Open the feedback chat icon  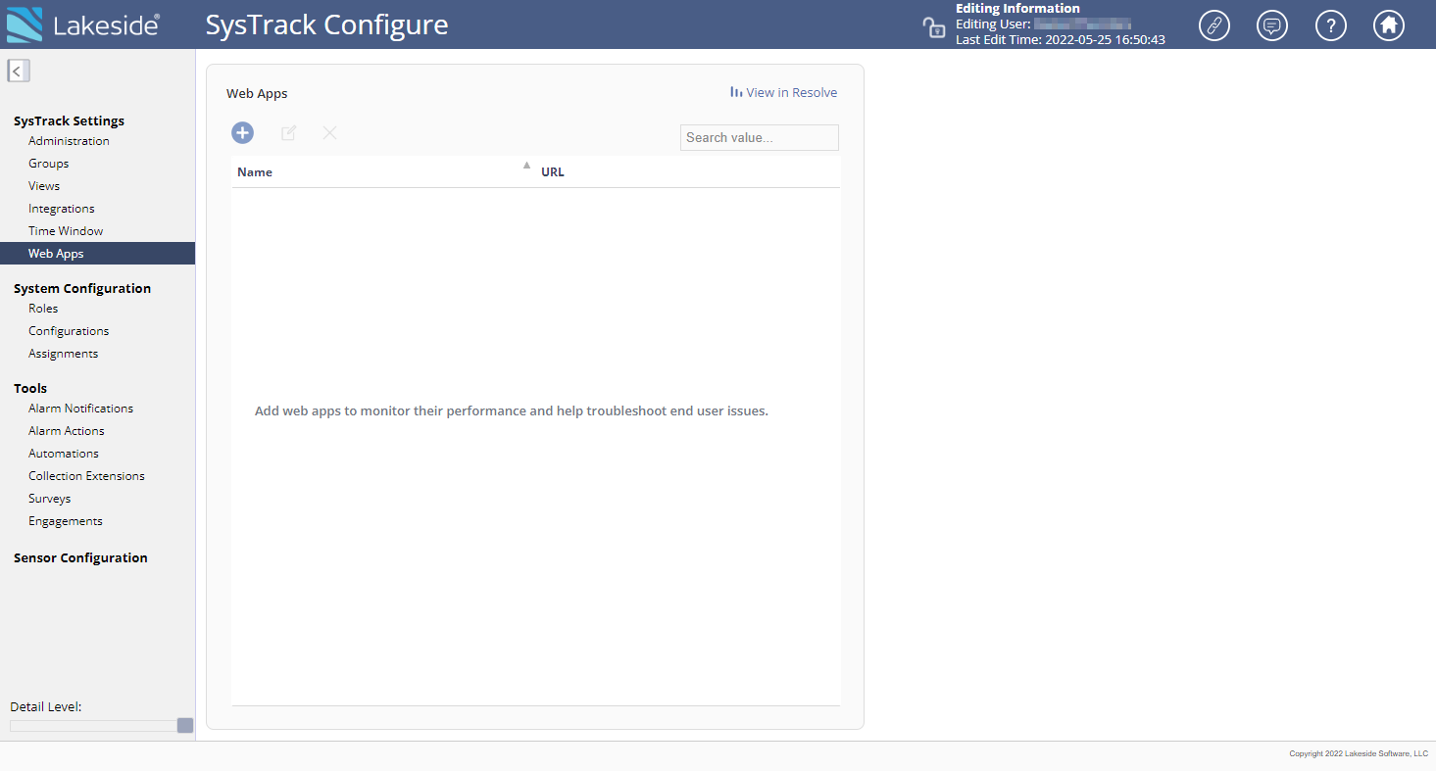tap(1272, 25)
